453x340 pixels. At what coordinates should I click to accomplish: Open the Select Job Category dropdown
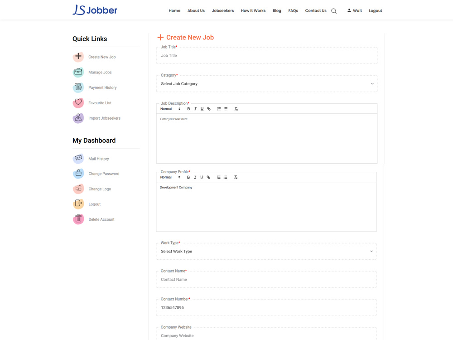[267, 84]
